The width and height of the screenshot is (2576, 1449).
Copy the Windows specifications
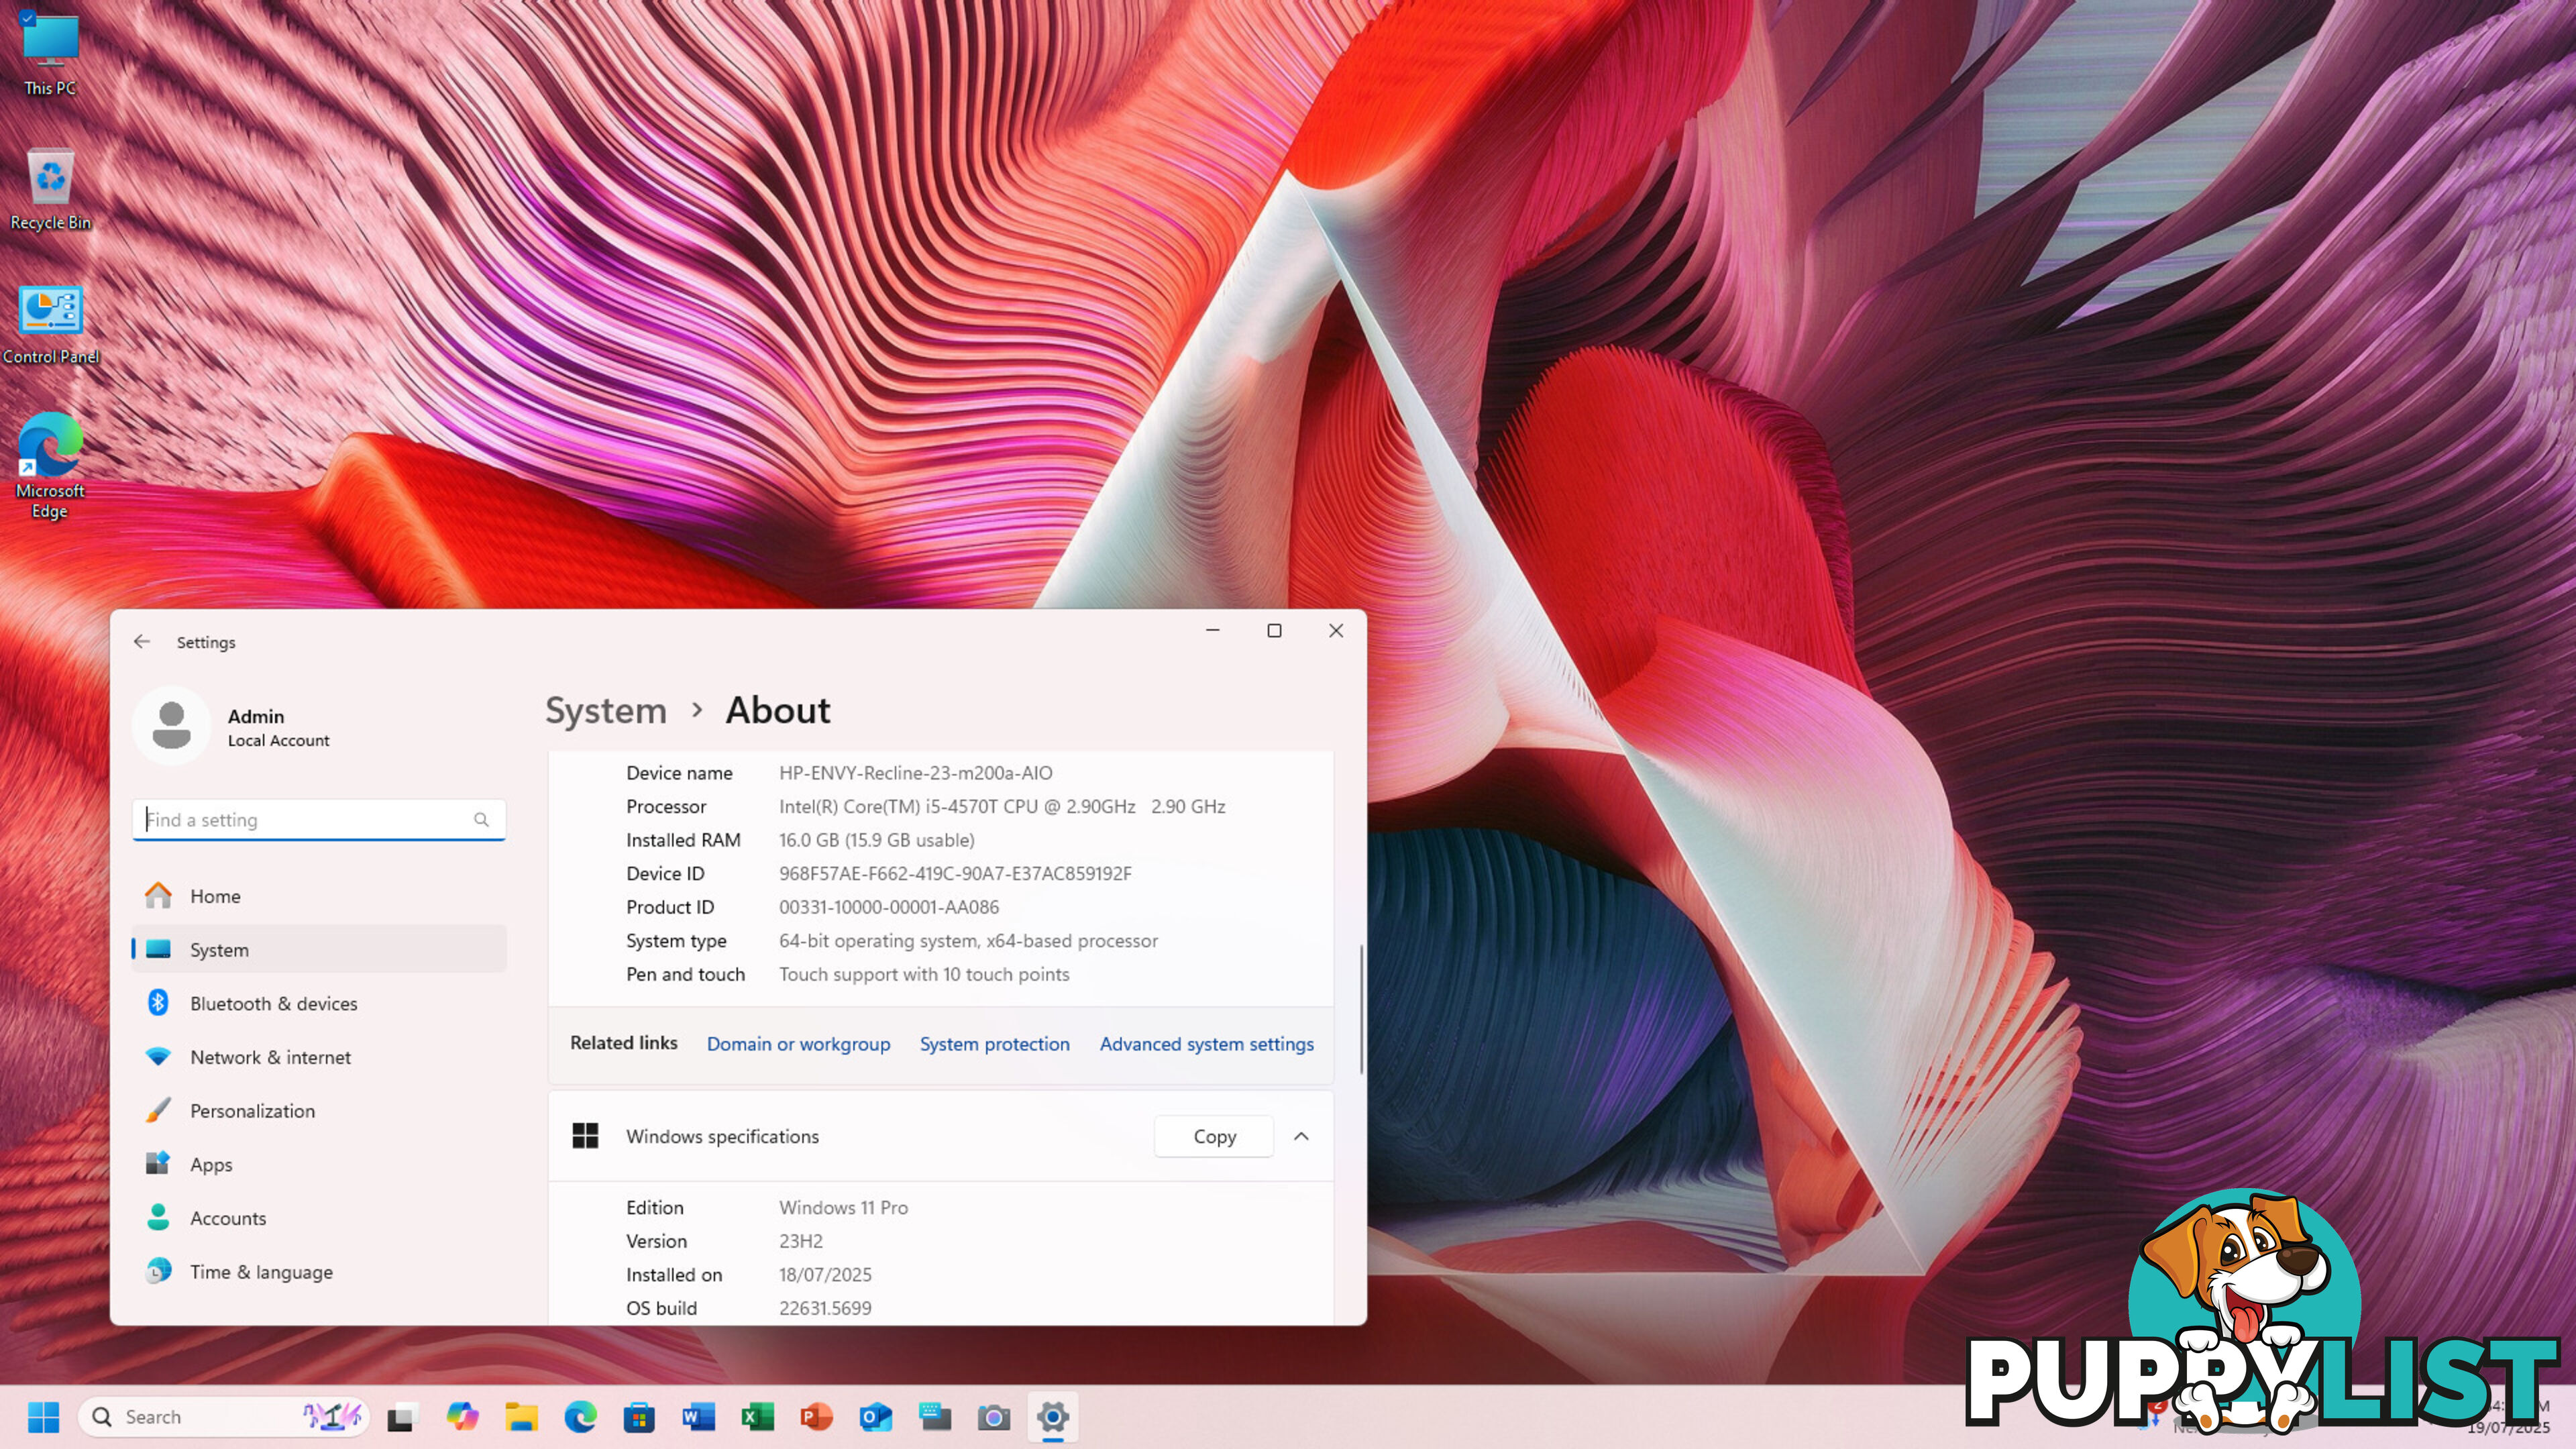click(x=1214, y=1137)
